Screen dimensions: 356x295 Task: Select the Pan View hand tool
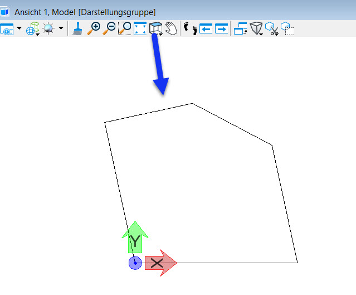pos(171,28)
